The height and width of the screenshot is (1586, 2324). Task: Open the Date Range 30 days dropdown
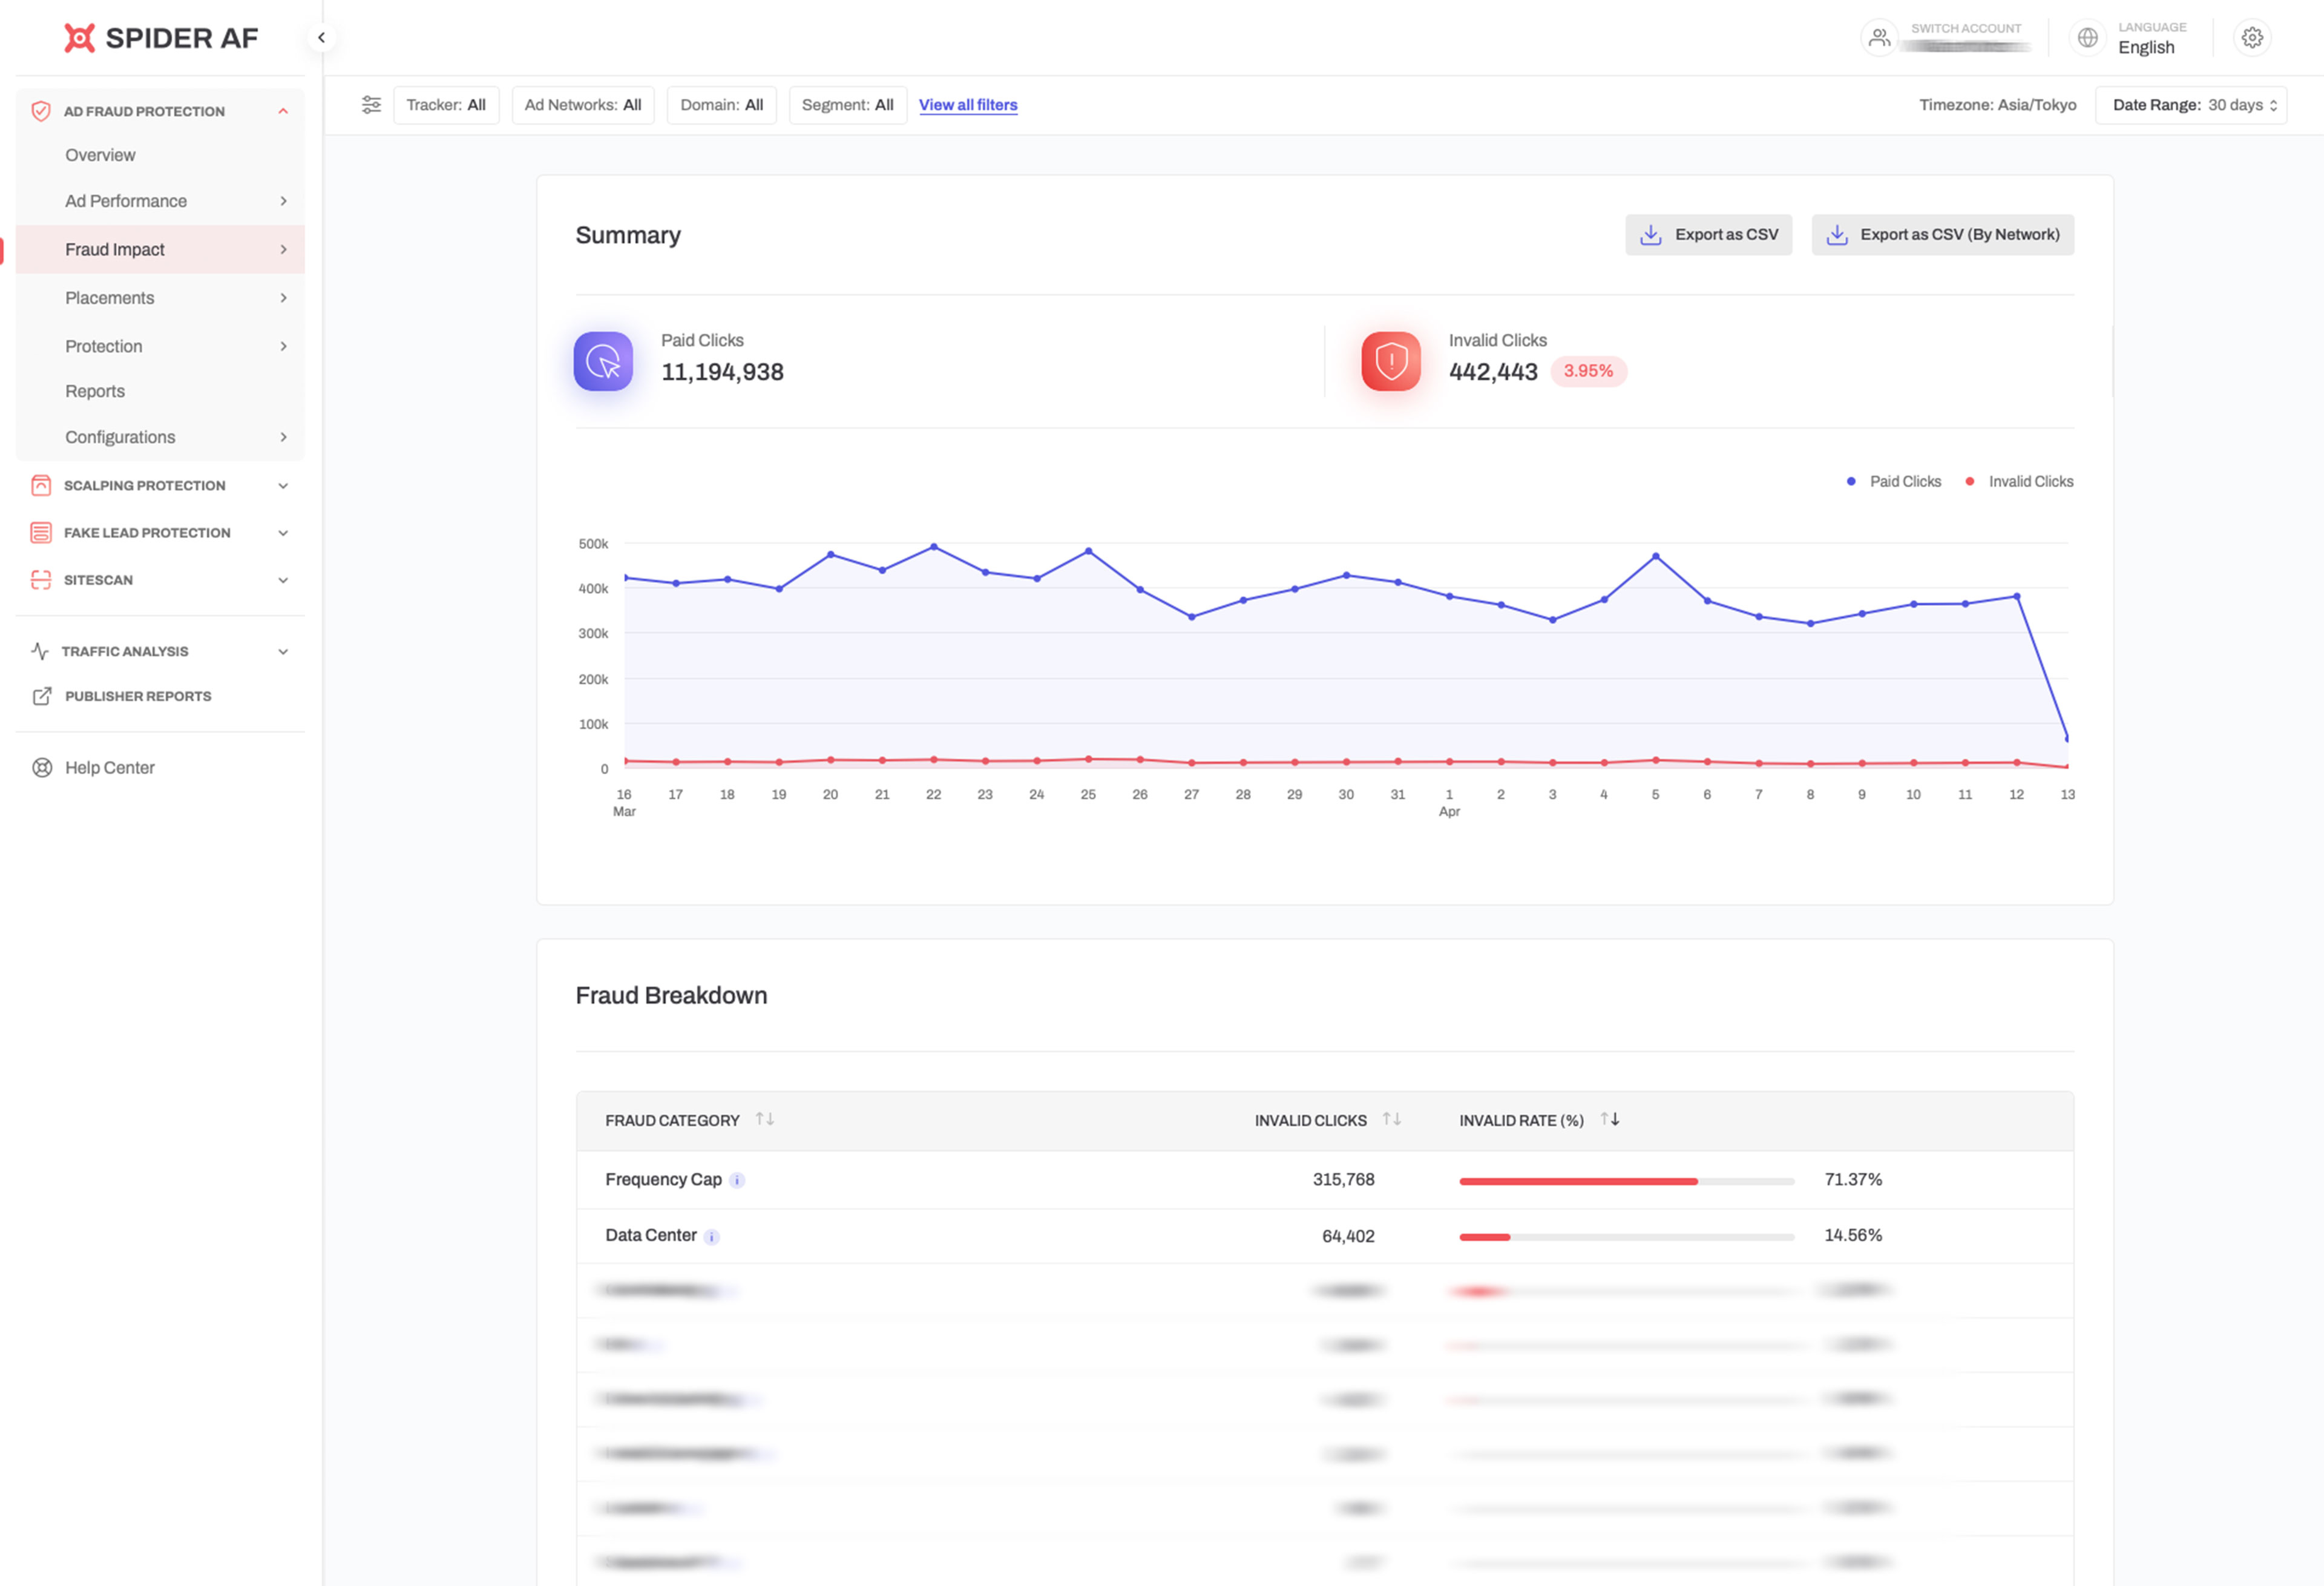(x=2191, y=104)
